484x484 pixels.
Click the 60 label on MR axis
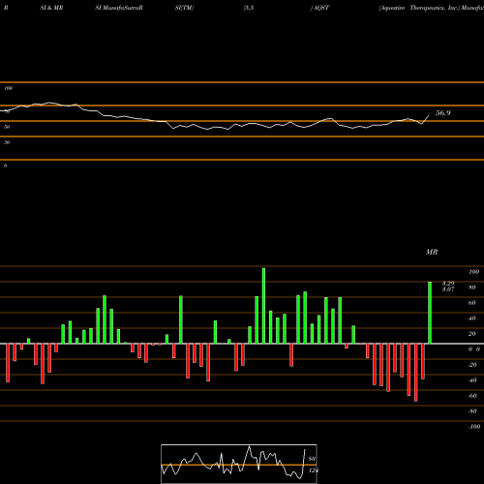[472, 303]
